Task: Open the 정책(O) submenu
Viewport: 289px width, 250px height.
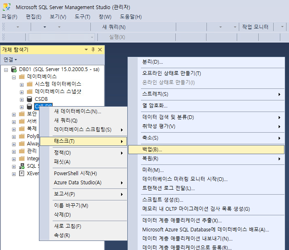Action: [83, 153]
